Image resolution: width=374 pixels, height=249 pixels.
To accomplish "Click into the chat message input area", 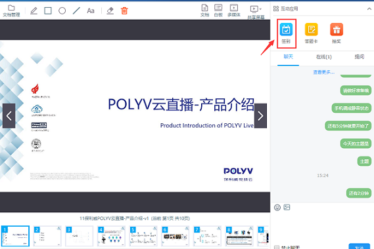I will (323, 227).
